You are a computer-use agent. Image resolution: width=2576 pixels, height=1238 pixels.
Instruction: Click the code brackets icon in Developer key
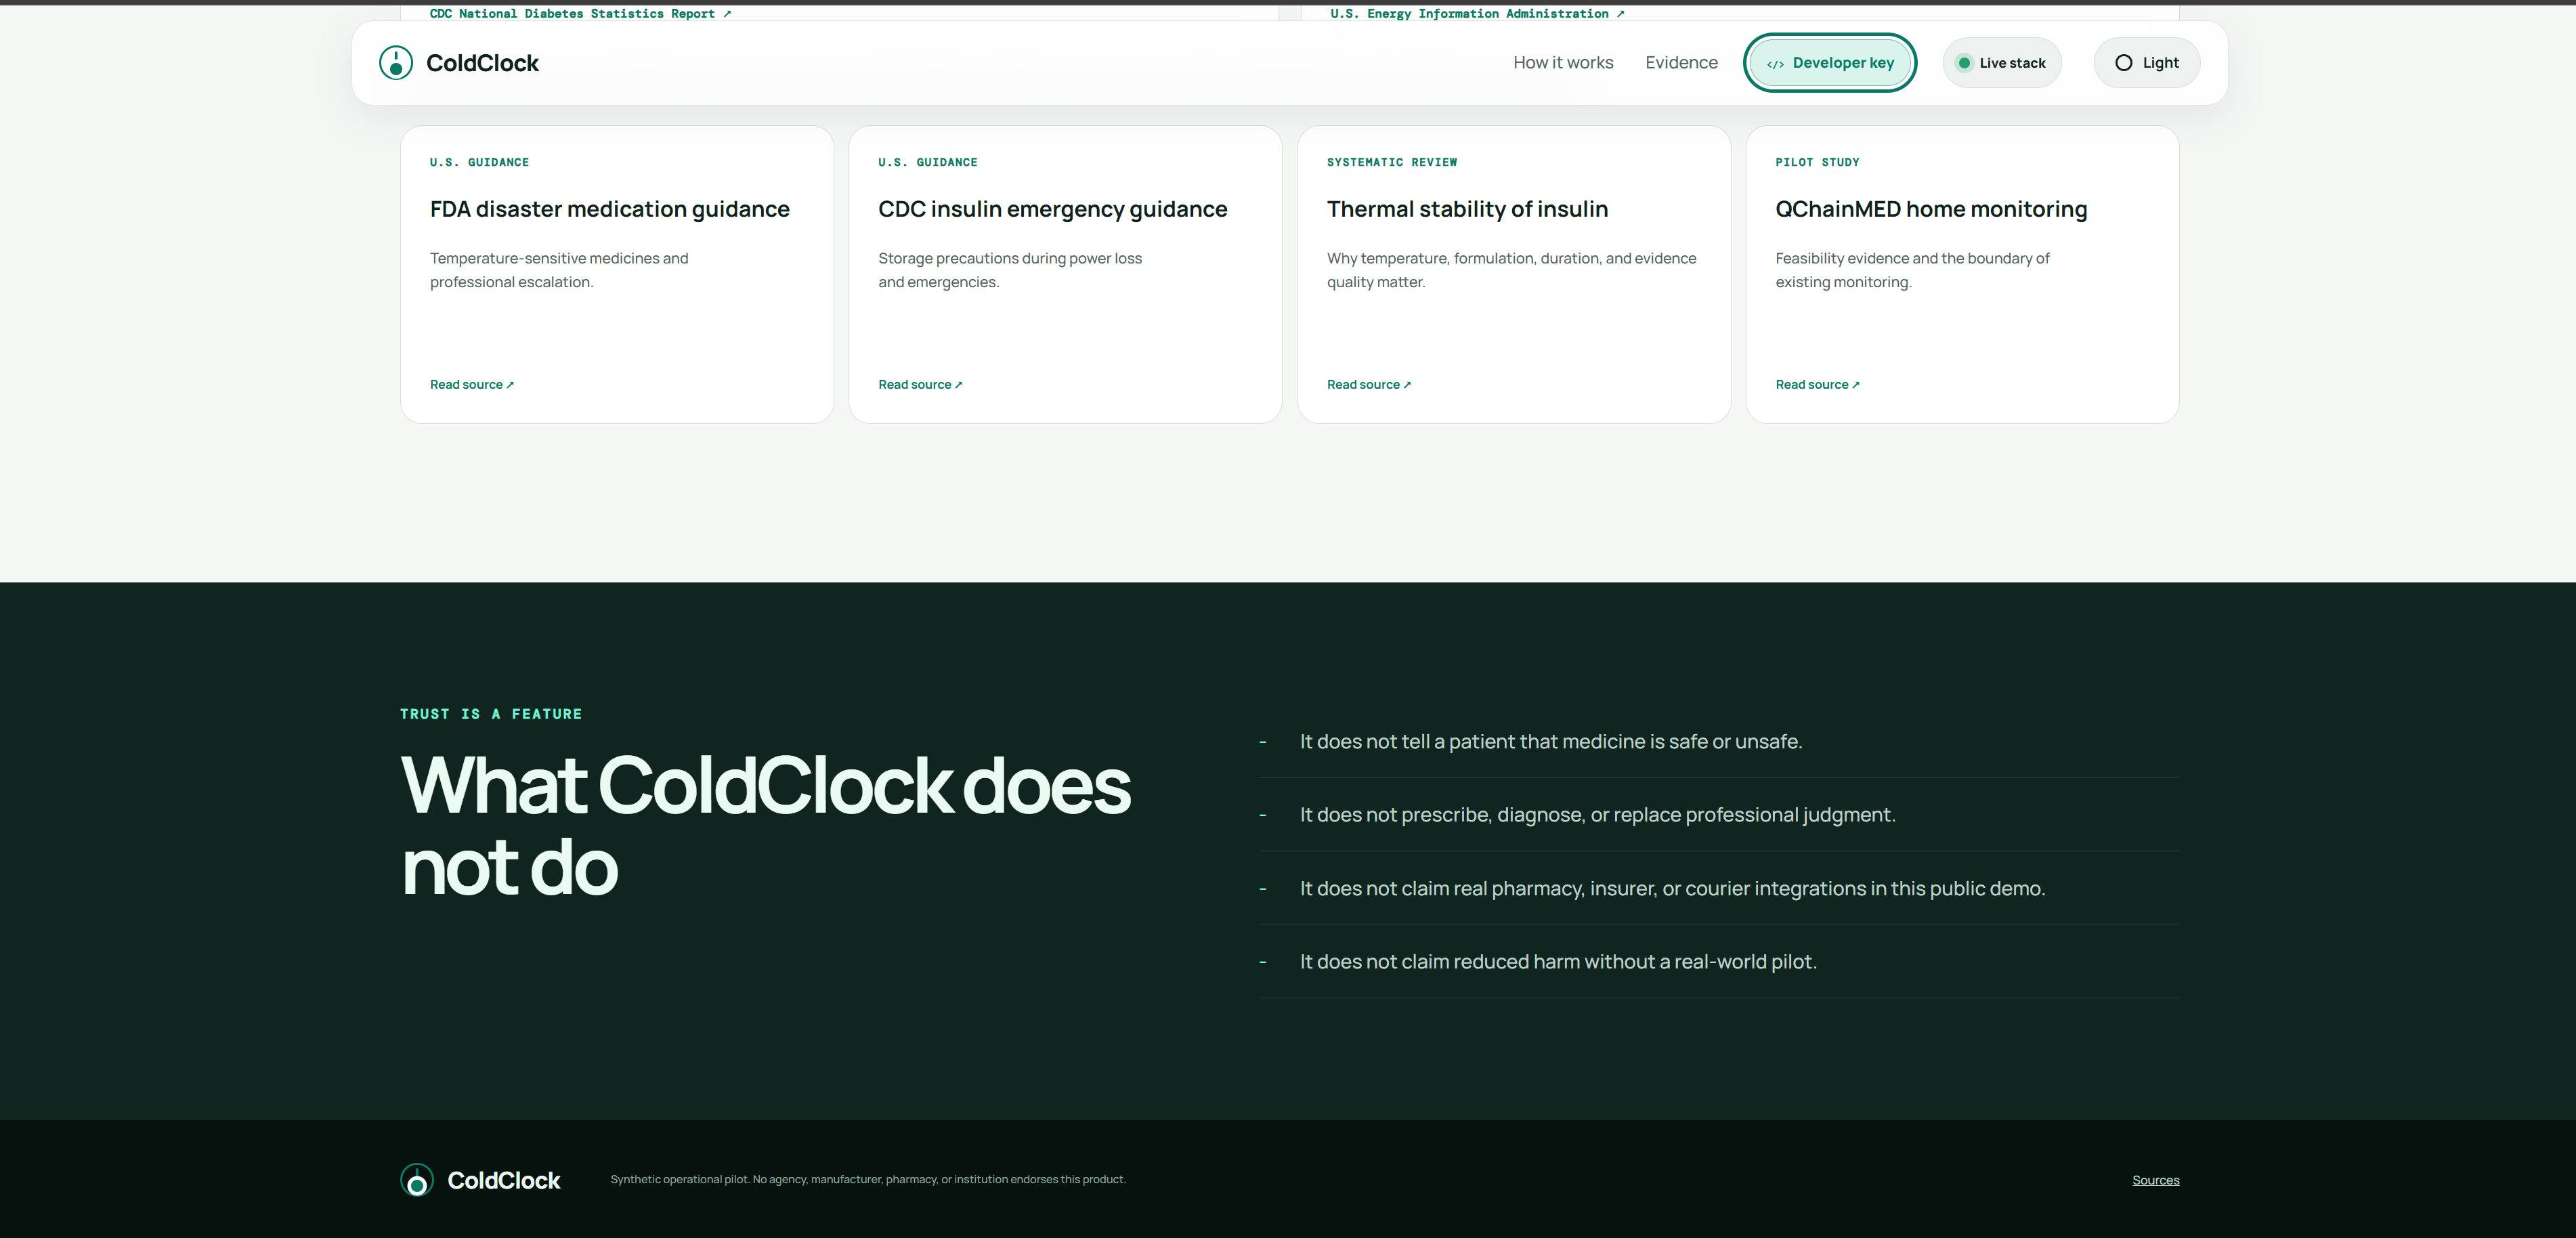coord(1775,64)
